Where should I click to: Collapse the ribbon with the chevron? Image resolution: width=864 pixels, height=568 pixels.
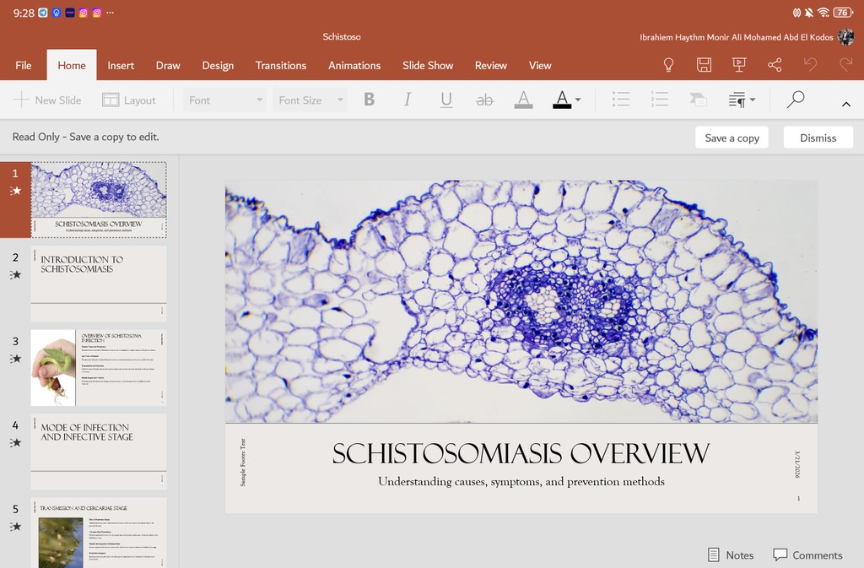(x=845, y=103)
